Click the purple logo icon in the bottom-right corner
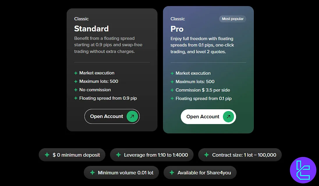 pyautogui.click(x=303, y=170)
